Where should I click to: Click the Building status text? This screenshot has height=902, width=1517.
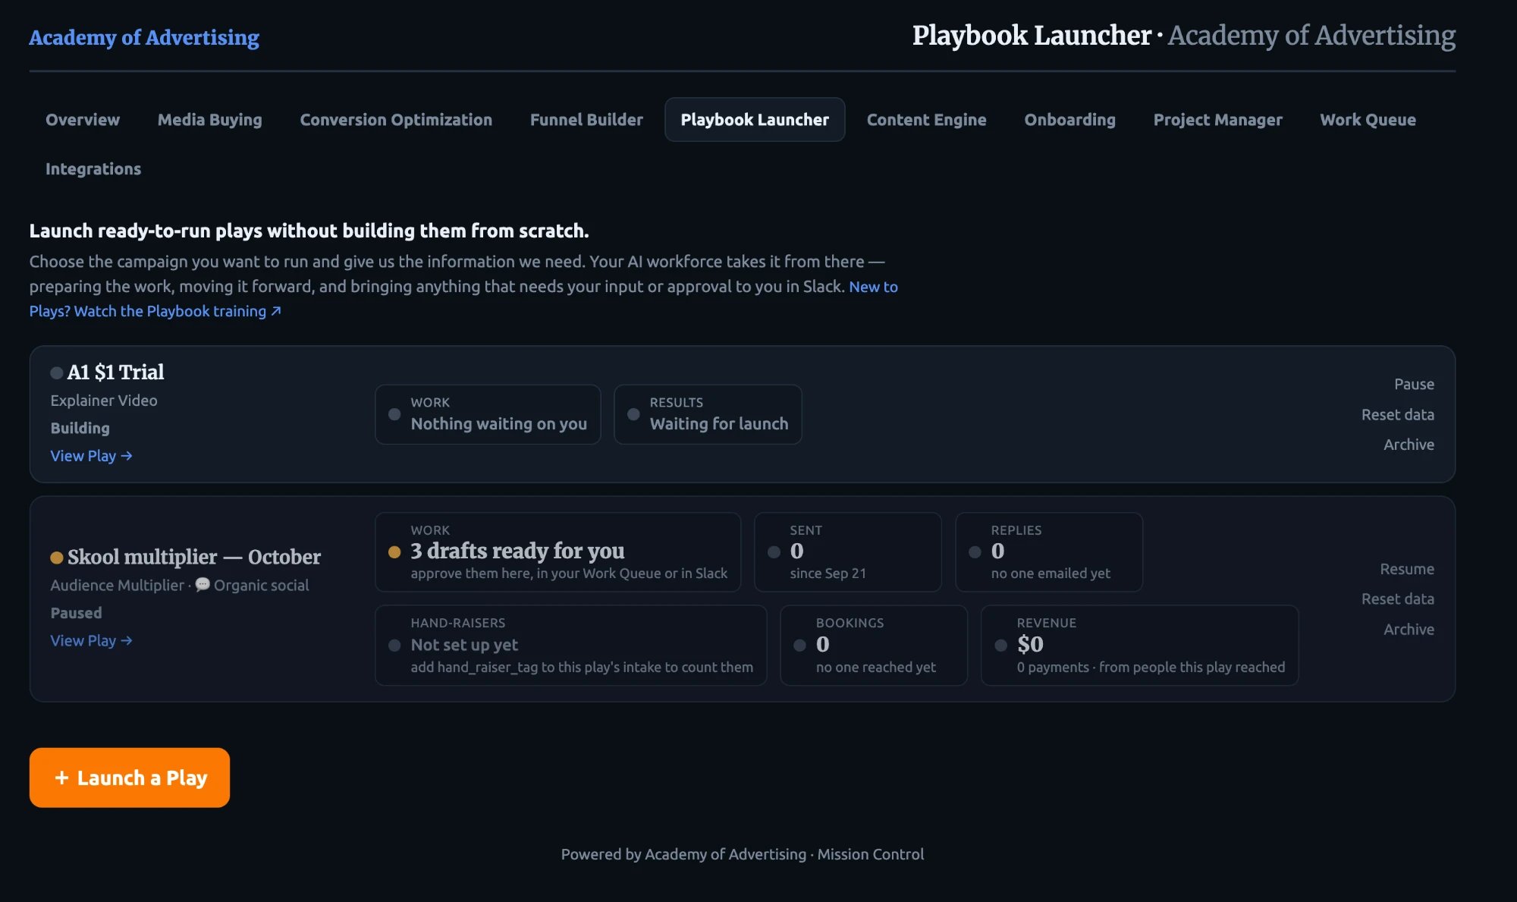point(80,428)
